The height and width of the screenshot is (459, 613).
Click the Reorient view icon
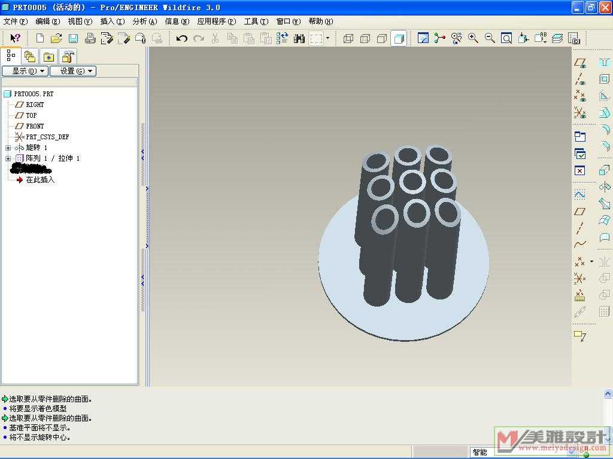coord(523,38)
